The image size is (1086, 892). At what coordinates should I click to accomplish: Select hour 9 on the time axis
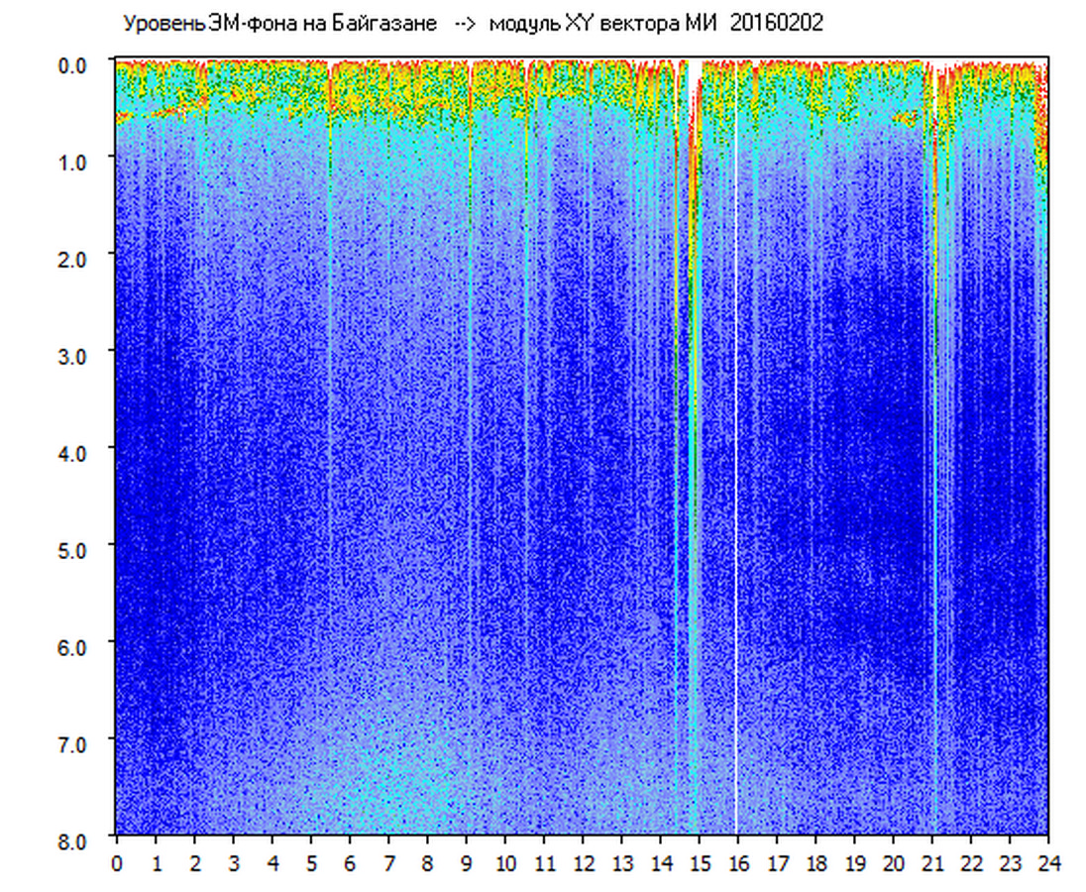(x=467, y=863)
